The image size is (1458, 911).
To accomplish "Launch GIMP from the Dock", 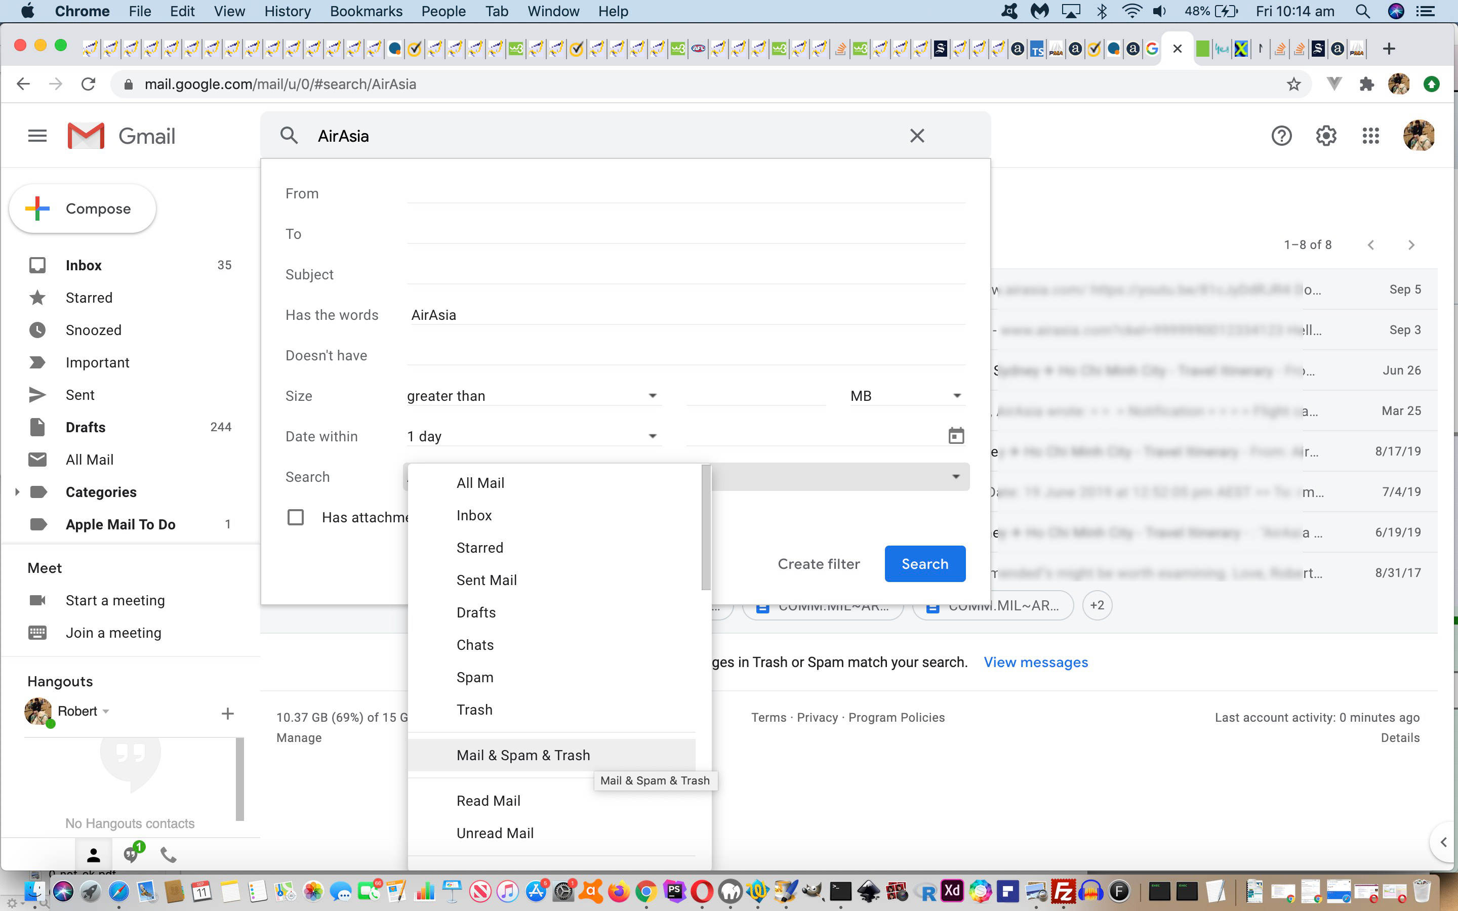I will [813, 891].
